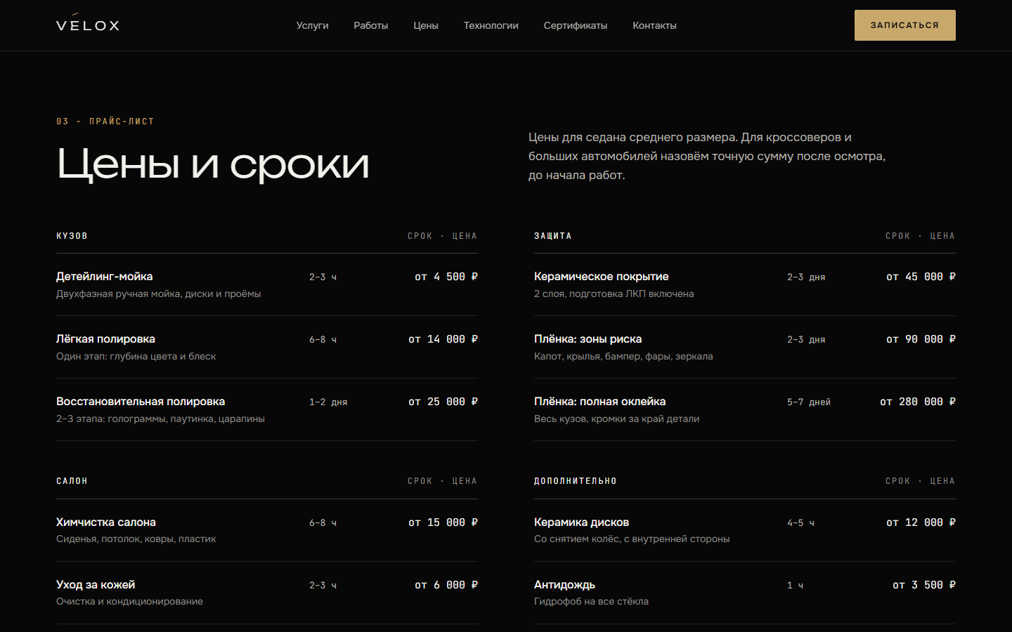Click the Салон category heading
The height and width of the screenshot is (632, 1012).
click(x=72, y=481)
